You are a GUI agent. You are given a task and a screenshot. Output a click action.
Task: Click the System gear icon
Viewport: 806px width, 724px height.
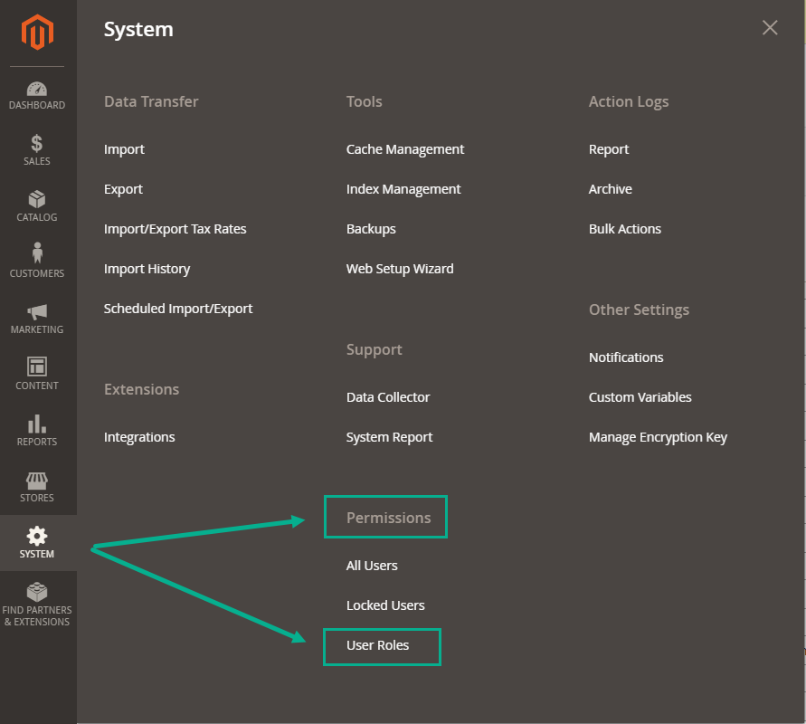tap(37, 536)
